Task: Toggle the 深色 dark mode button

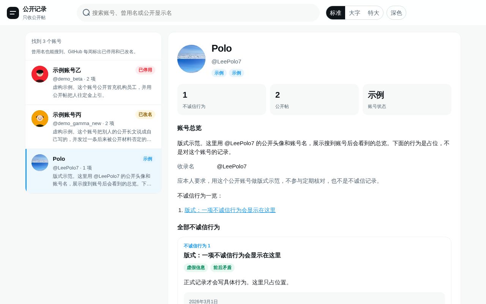Action: pyautogui.click(x=396, y=13)
